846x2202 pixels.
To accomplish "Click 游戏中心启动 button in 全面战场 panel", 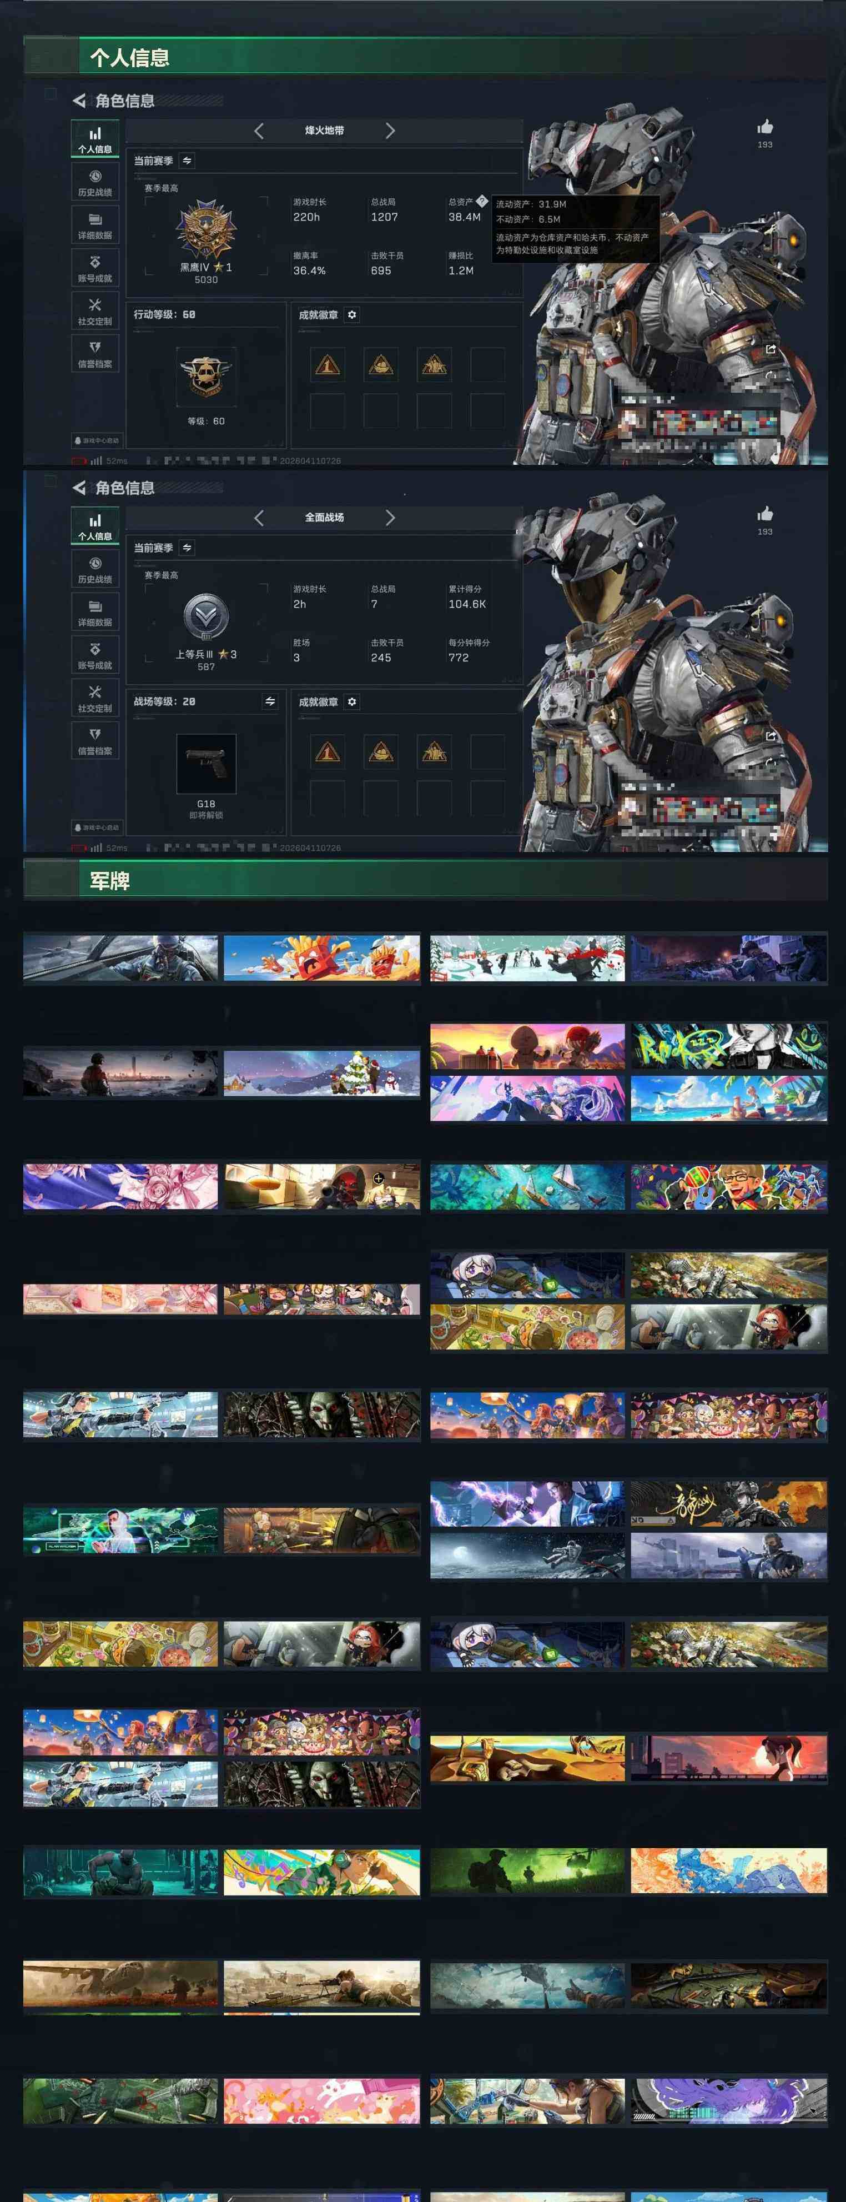I will [97, 828].
